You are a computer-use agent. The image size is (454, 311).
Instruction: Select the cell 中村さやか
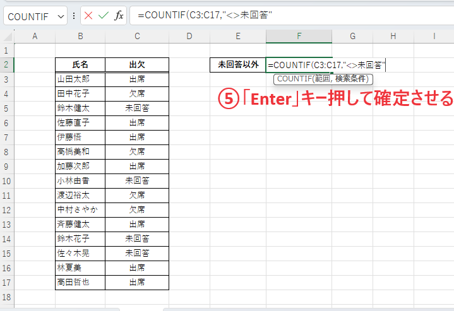[x=80, y=210]
